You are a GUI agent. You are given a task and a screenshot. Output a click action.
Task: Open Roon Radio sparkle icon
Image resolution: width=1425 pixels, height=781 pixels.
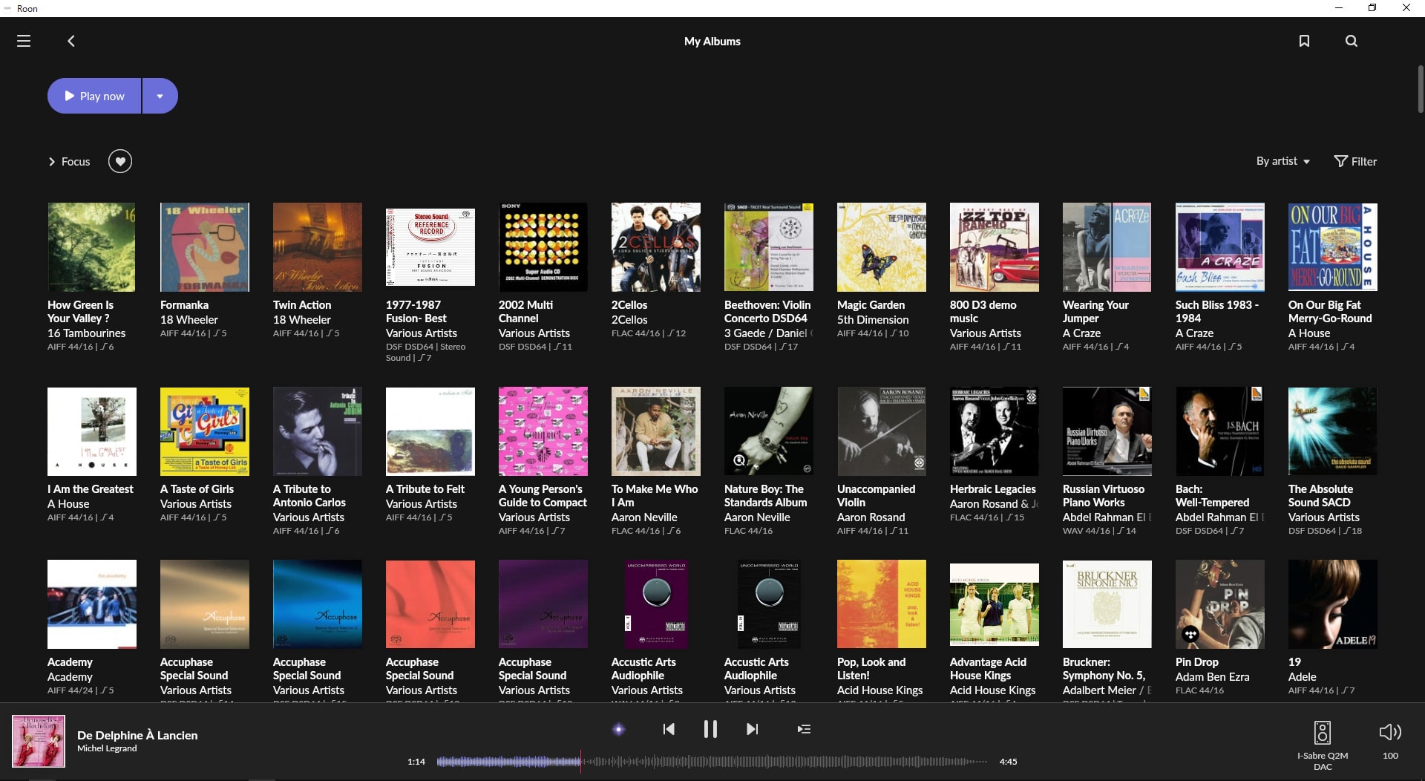tap(618, 729)
